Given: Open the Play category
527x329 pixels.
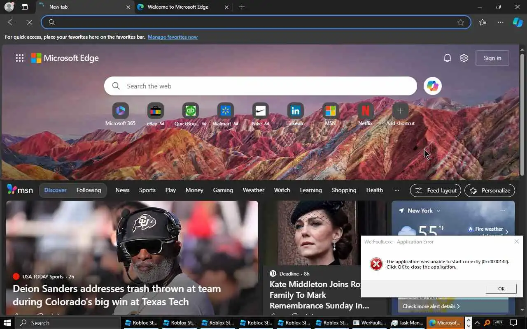Looking at the screenshot, I should [x=170, y=190].
